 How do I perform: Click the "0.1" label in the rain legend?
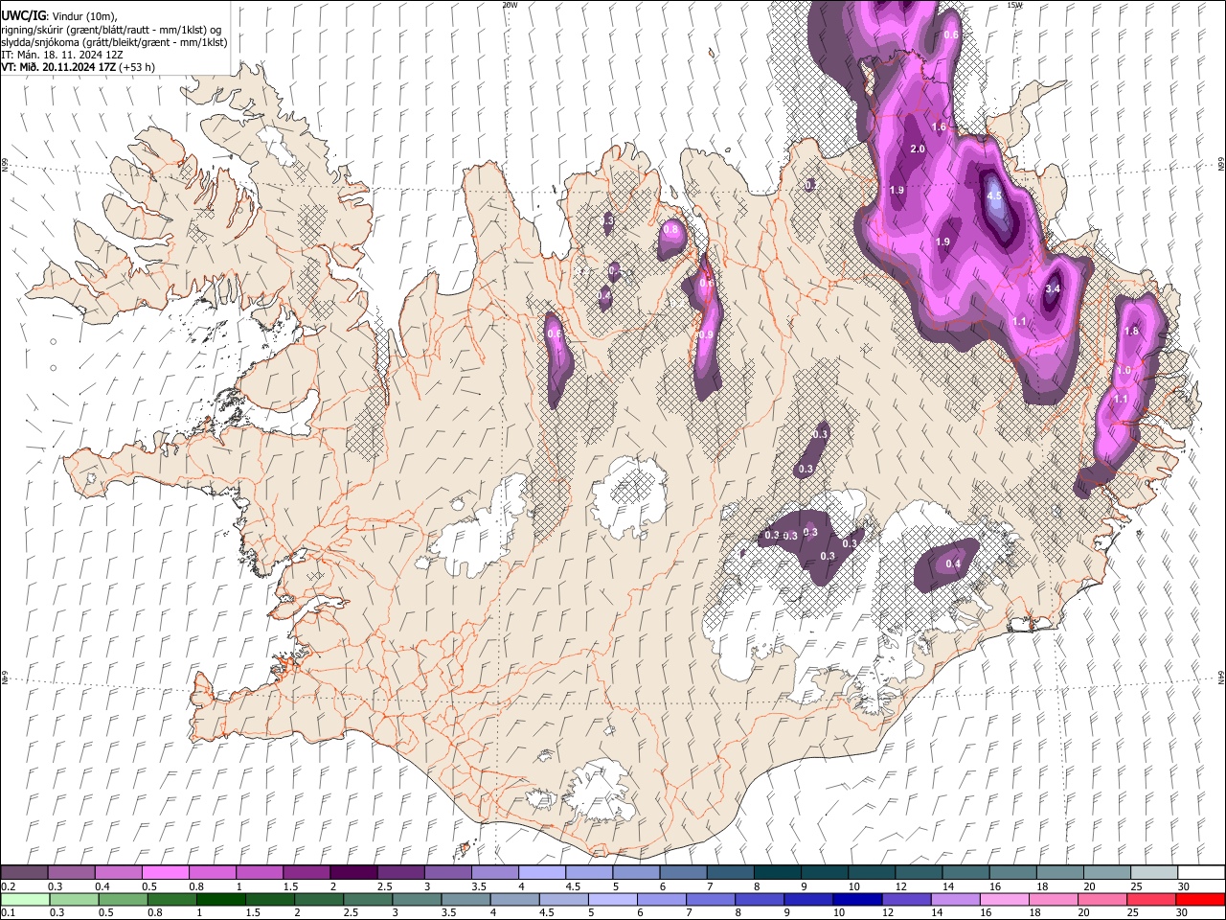(8, 913)
